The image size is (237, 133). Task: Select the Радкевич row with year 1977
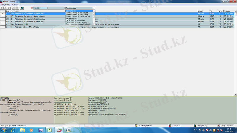tap(117, 19)
